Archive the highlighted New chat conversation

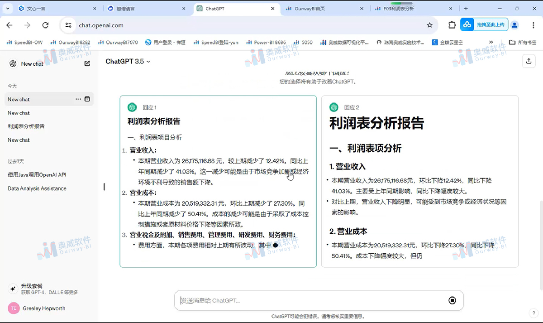click(87, 99)
